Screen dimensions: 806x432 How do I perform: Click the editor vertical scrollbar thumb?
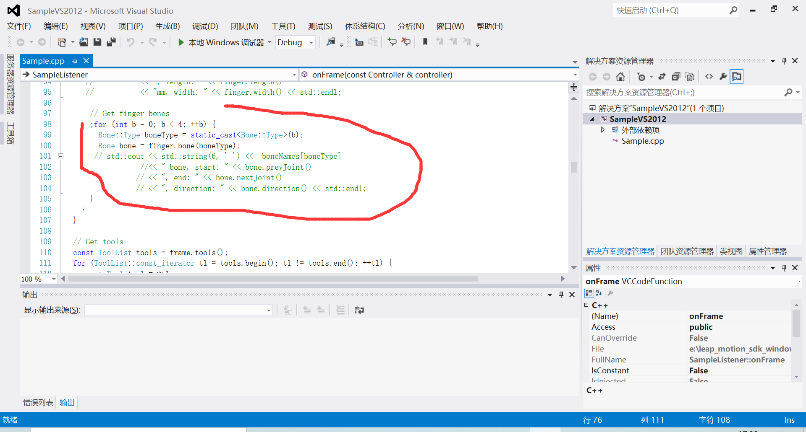(x=574, y=167)
